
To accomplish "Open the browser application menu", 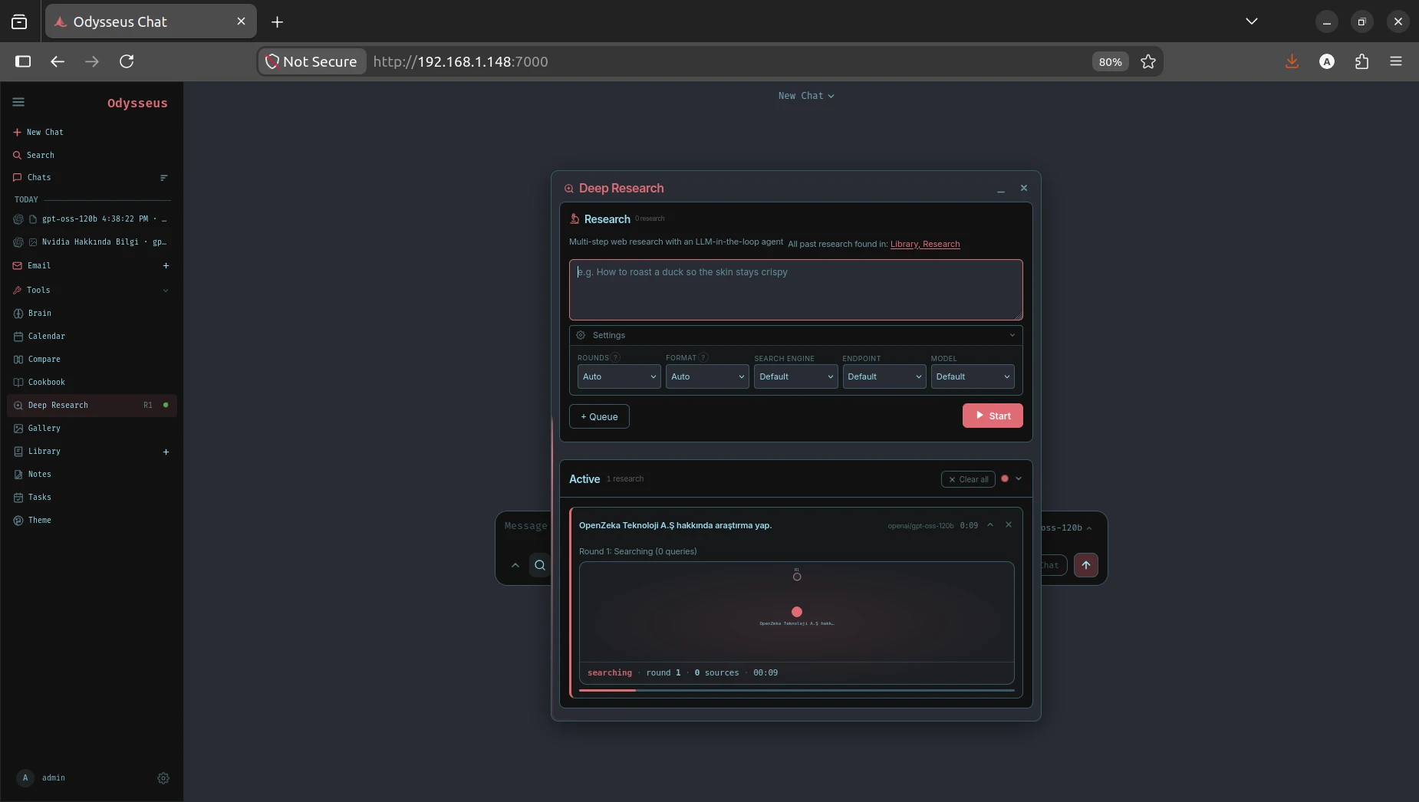I will pyautogui.click(x=1396, y=61).
